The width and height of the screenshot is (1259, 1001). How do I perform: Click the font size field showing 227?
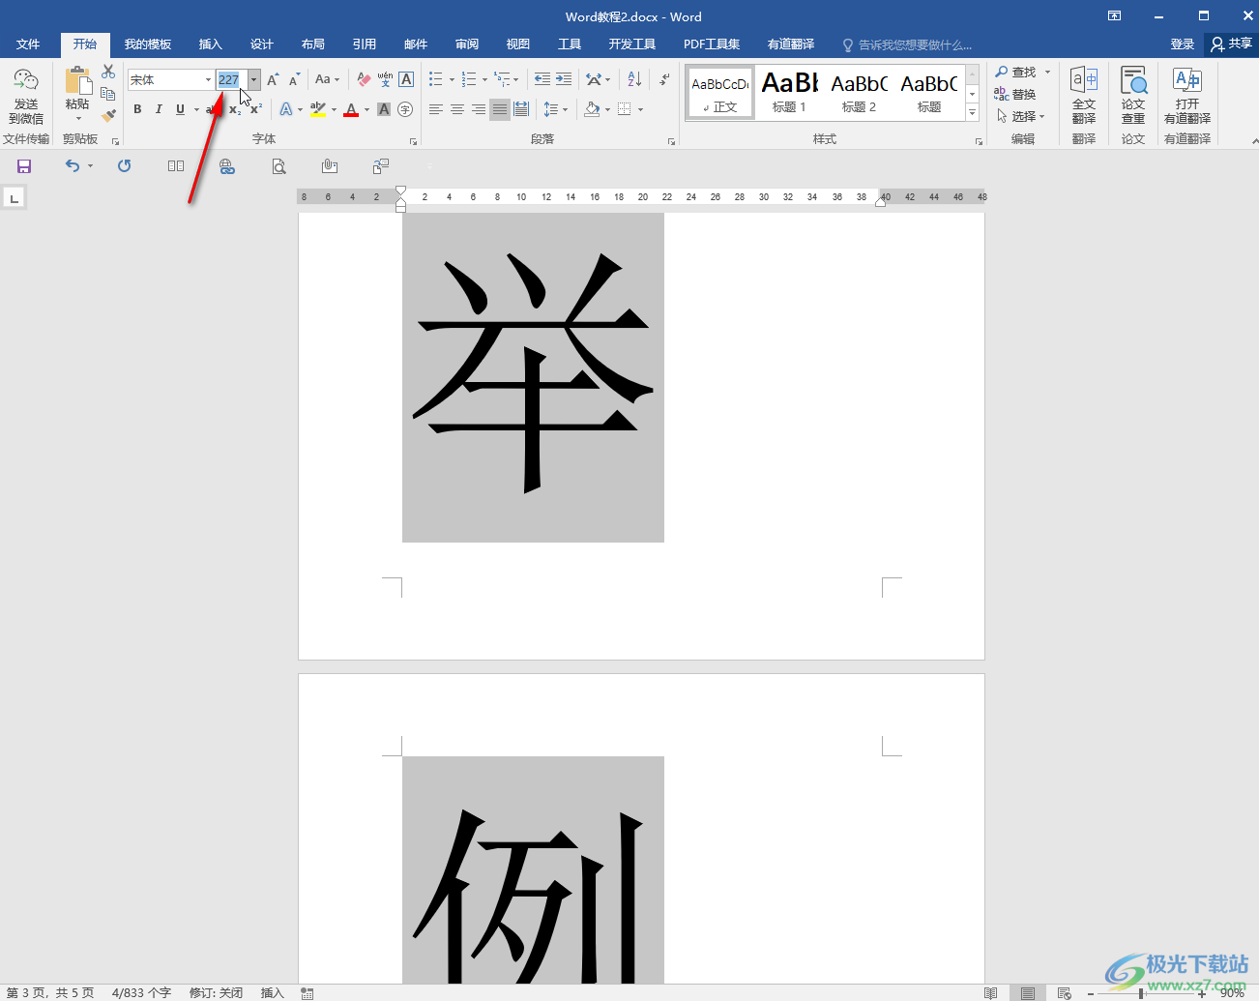pos(231,79)
